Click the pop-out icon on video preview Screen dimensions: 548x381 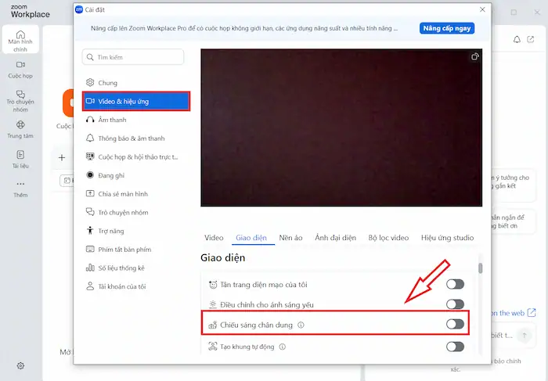click(x=474, y=57)
